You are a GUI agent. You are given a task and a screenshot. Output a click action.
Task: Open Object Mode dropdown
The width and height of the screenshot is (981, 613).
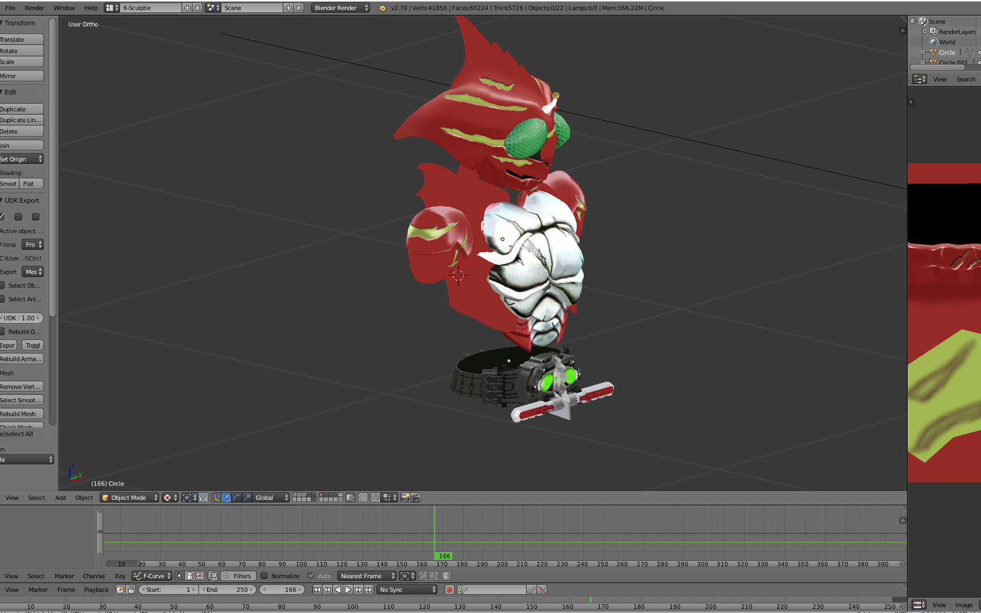click(x=129, y=498)
